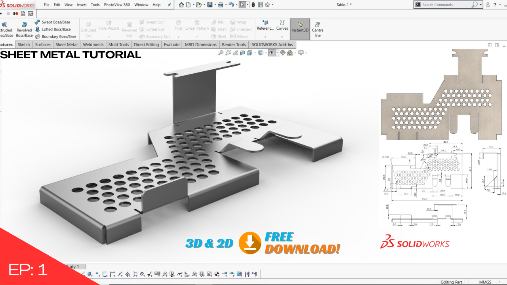Click the macro Stop button
This screenshot has height=285, width=507.
[8, 13]
